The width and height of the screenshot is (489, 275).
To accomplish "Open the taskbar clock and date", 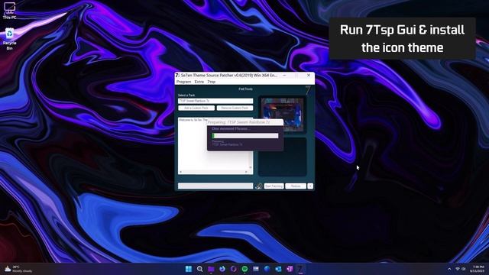I will pos(477,269).
